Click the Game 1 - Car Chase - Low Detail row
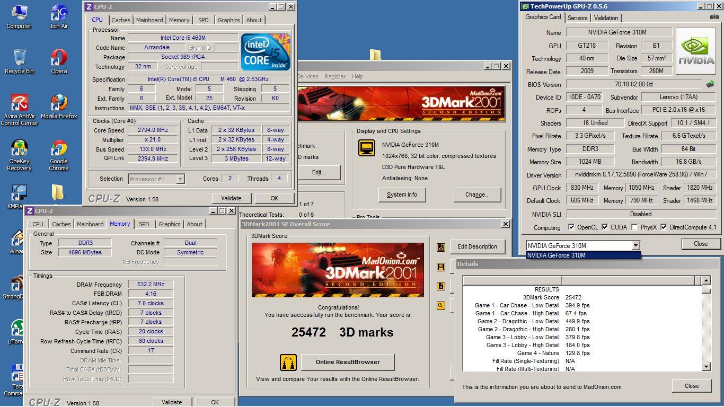 pyautogui.click(x=581, y=305)
